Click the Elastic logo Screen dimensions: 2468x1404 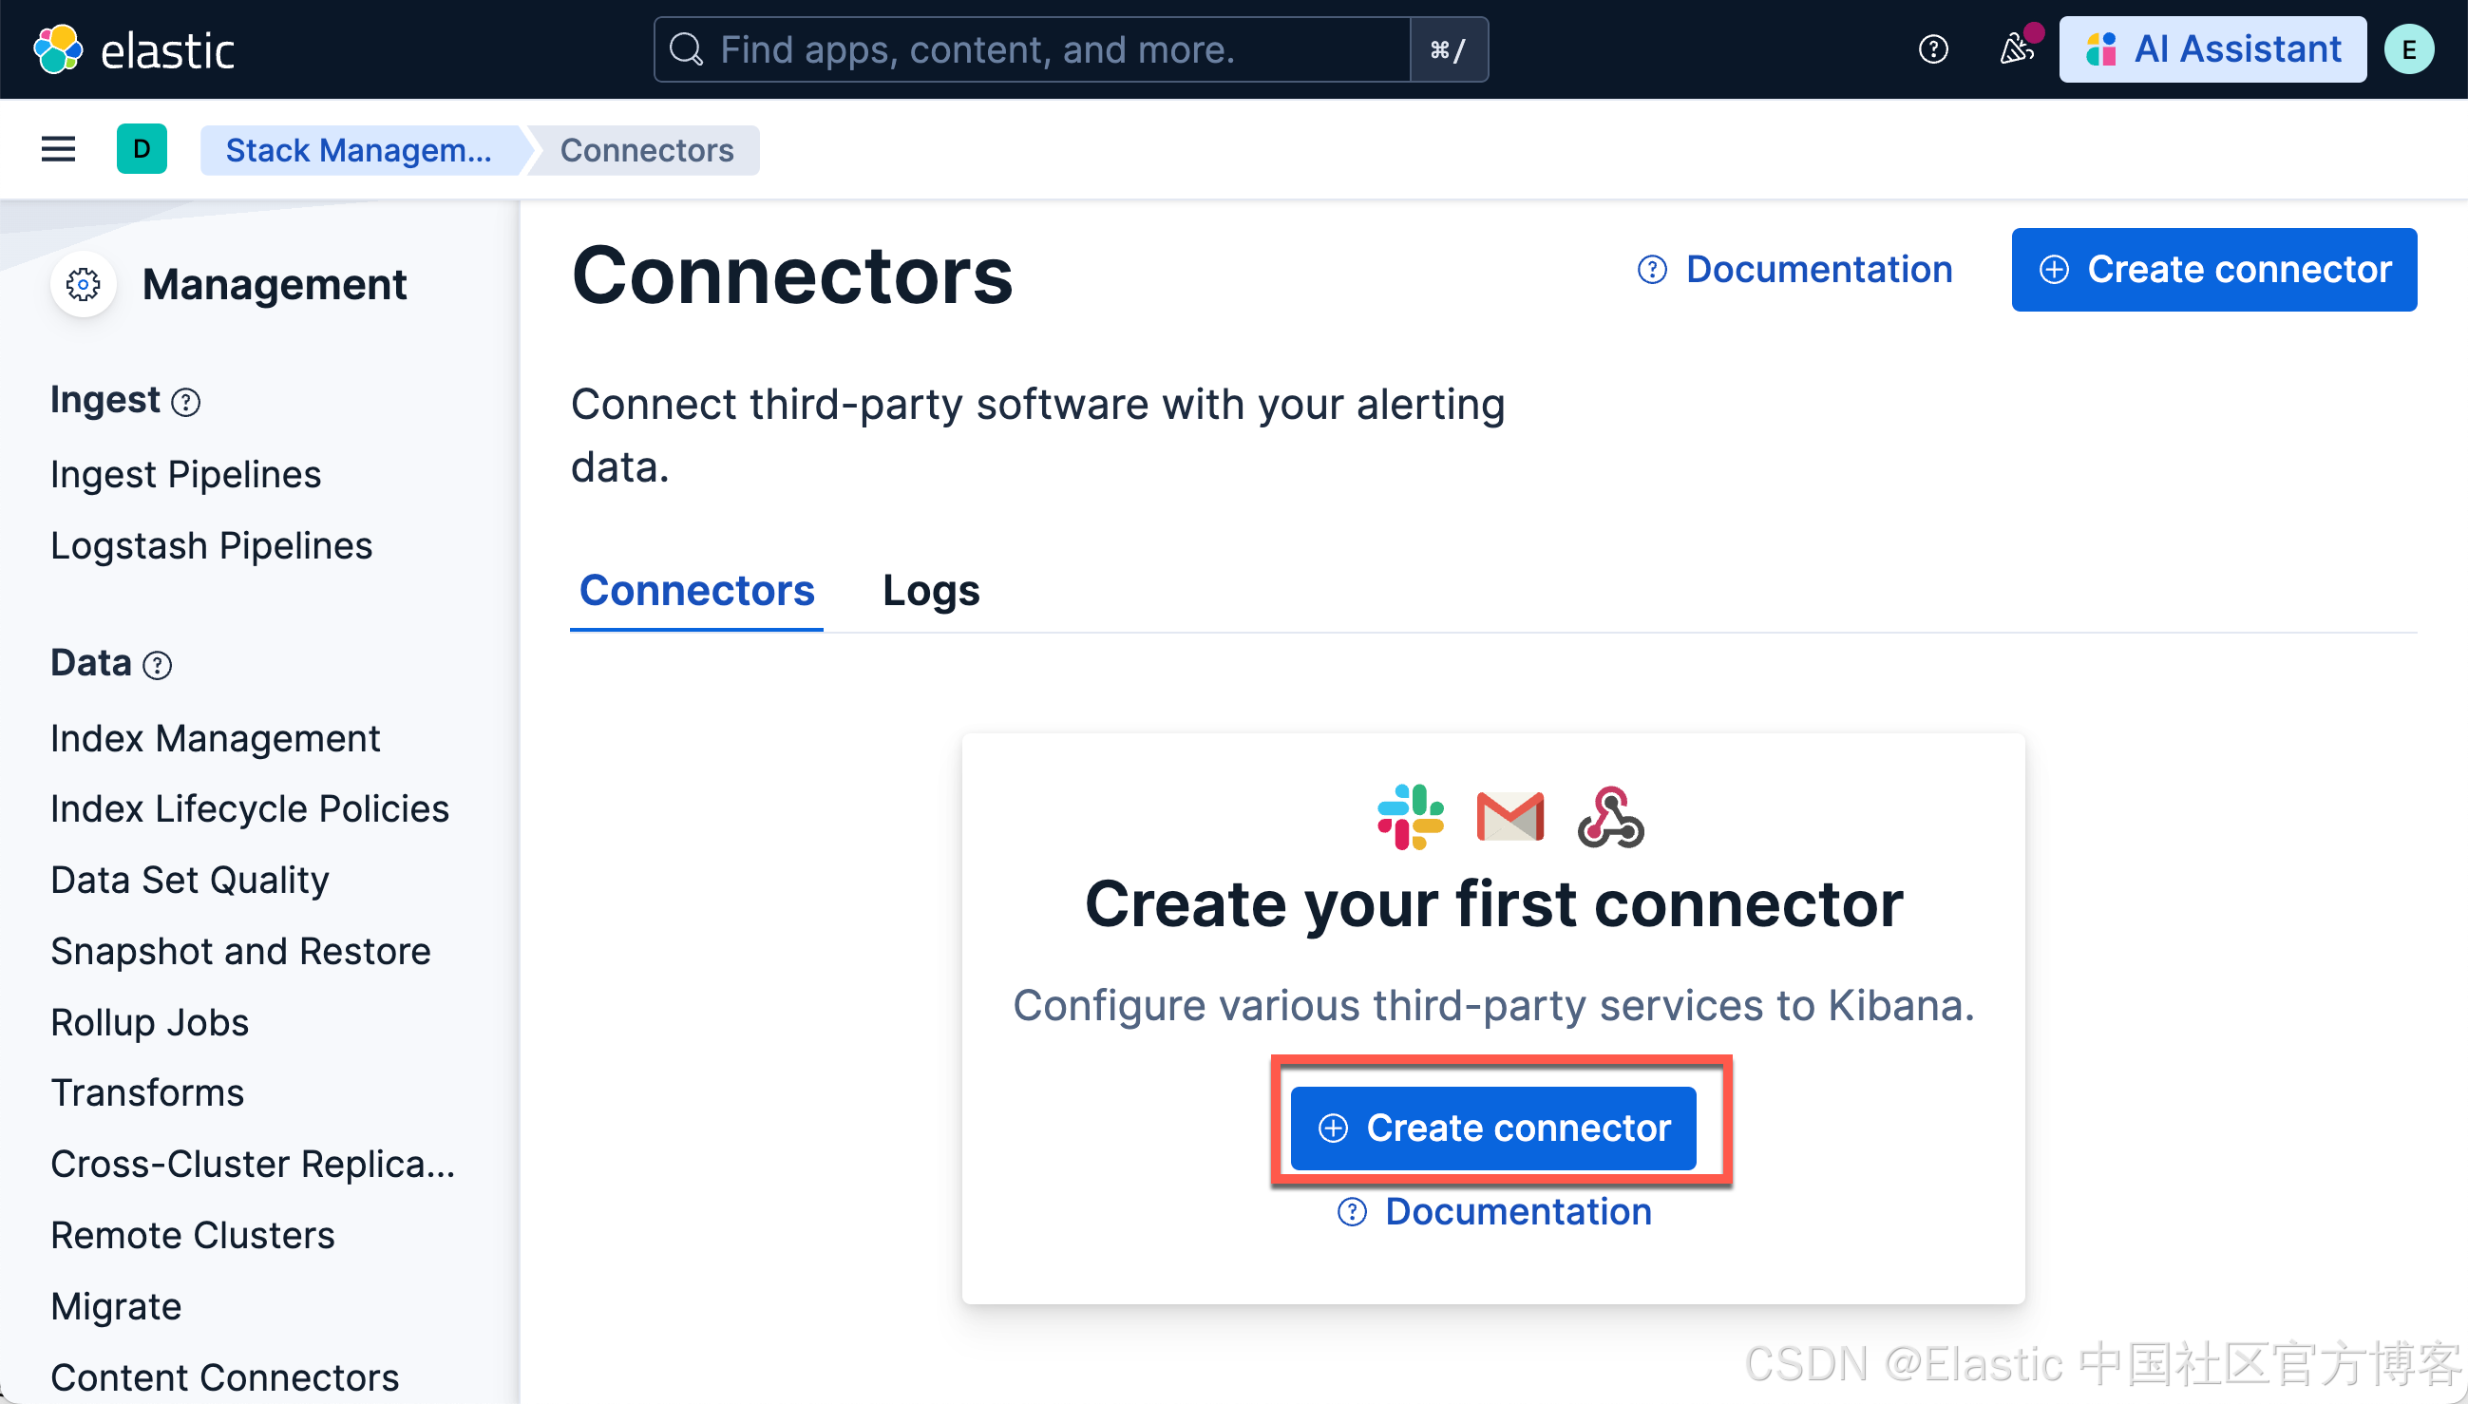pos(133,49)
